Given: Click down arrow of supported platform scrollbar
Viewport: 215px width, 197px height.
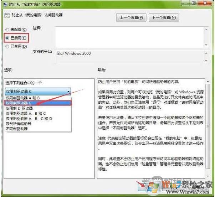Looking at the screenshot, I should [206, 61].
